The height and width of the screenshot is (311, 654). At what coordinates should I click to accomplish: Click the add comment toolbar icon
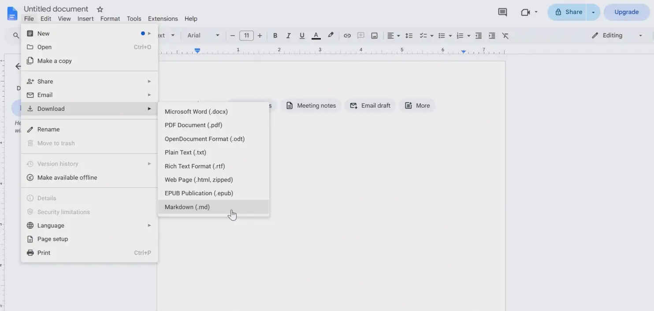(360, 36)
